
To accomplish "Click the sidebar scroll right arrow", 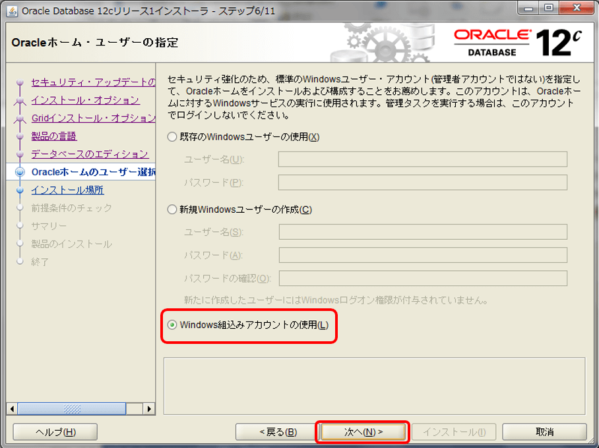I will point(149,408).
